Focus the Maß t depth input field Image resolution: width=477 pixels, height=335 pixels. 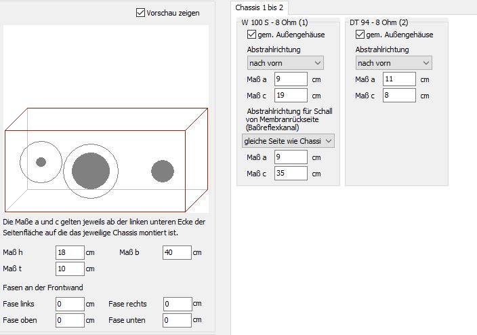click(70, 269)
